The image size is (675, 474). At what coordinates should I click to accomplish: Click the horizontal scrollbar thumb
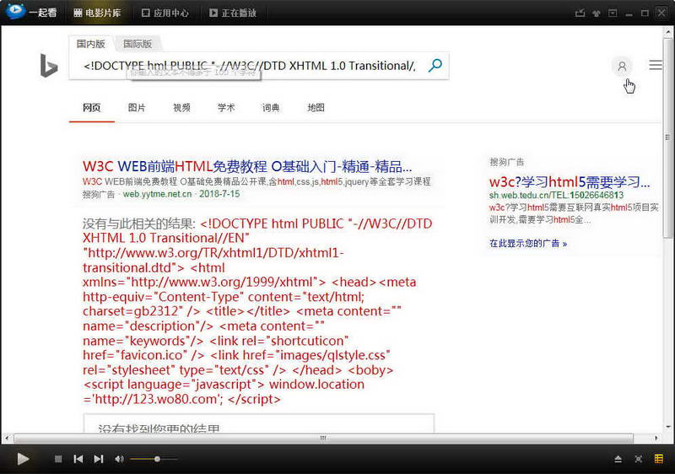coord(323,439)
